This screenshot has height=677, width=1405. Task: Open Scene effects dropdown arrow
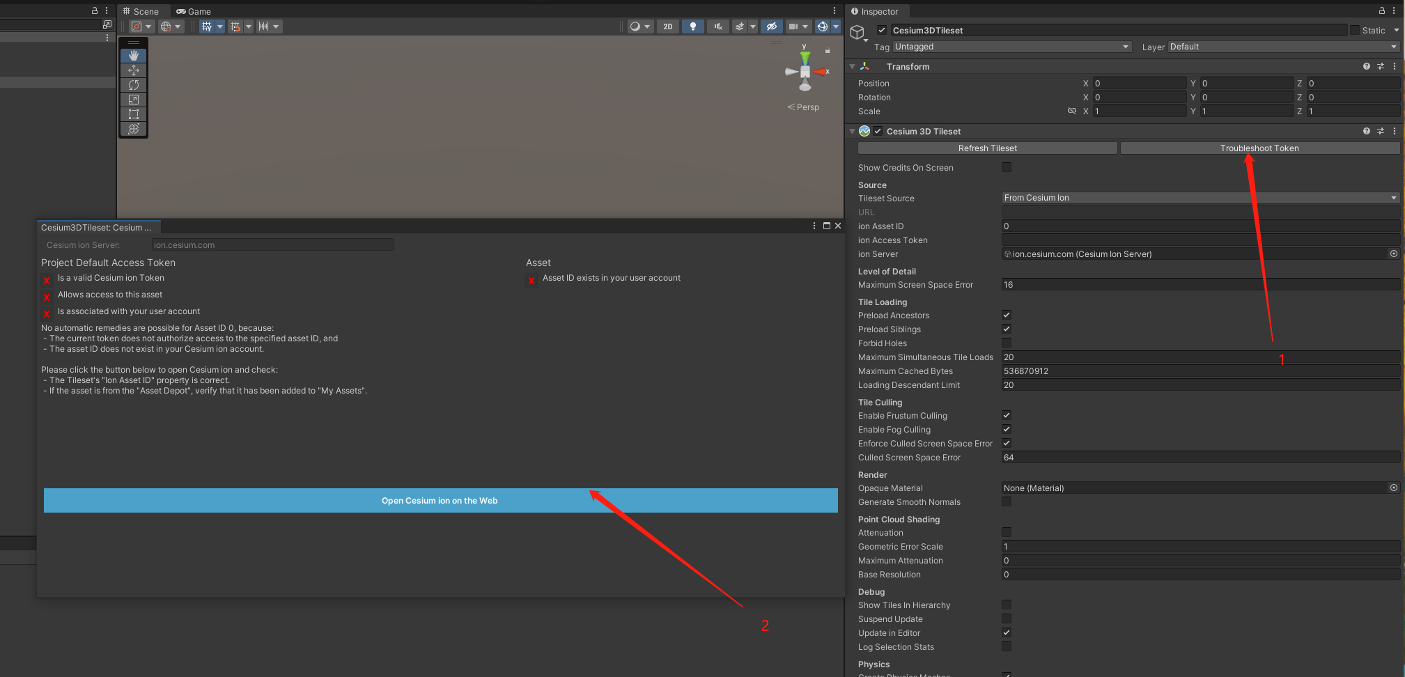click(753, 26)
